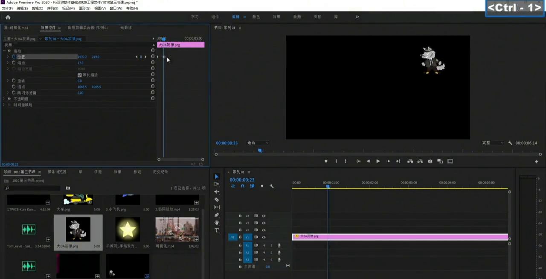Click Go to In point button
The width and height of the screenshot is (546, 279).
(x=358, y=161)
